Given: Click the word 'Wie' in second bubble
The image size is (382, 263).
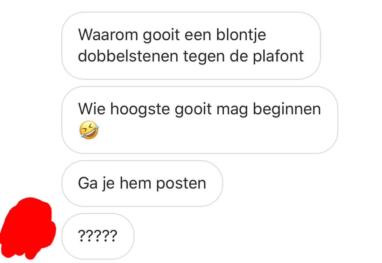Looking at the screenshot, I should pos(92,109).
